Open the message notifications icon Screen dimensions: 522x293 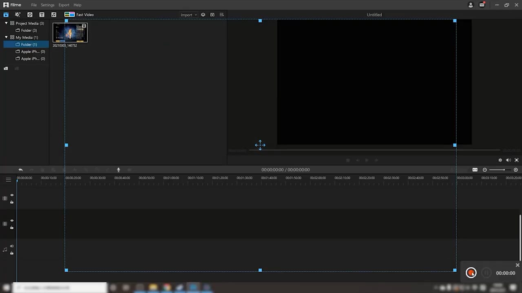click(482, 5)
